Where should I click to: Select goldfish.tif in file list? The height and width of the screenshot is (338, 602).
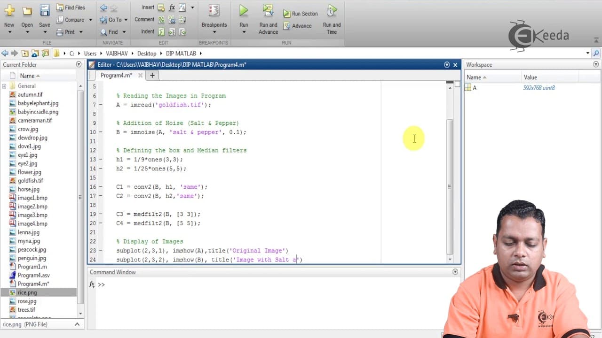click(30, 181)
